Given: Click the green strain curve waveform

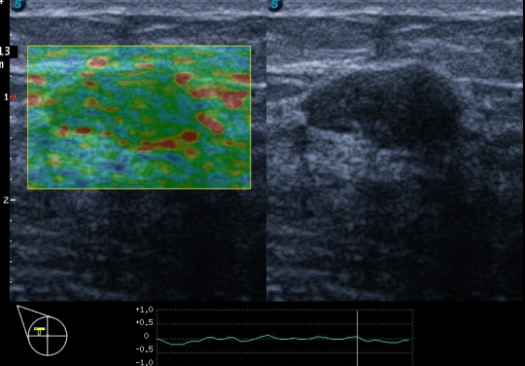Looking at the screenshot, I should (x=283, y=340).
